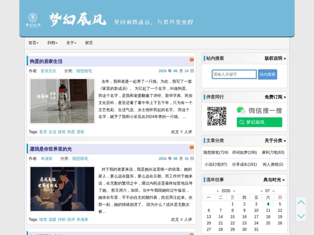Image resolution: width=314 pixels, height=235 pixels.
Task: Click the orange badge on 愿我是你世界里的光 post
Action: coord(192,147)
